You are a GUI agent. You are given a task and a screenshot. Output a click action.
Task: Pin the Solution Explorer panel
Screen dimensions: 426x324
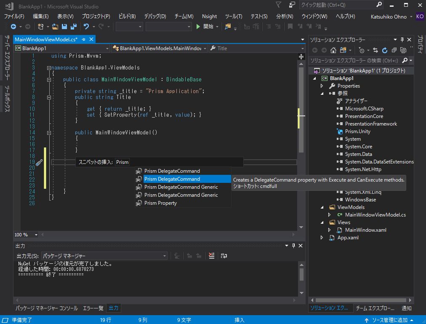coord(402,40)
